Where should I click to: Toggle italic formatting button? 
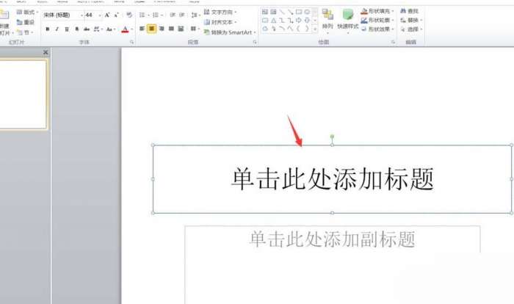[57, 29]
